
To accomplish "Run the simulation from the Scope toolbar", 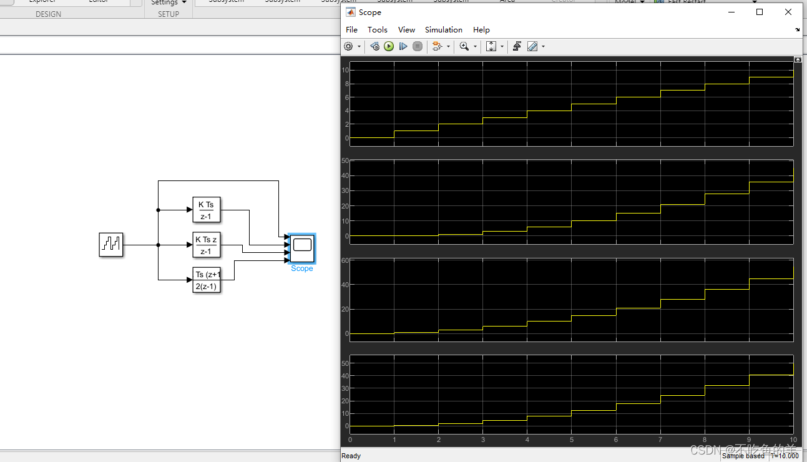I will click(389, 46).
